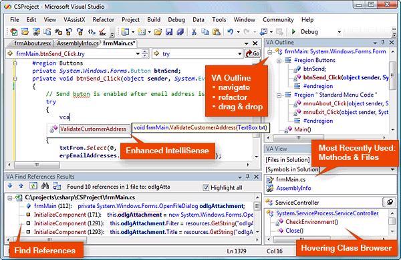Click the Cut scissors icon
The width and height of the screenshot is (401, 260).
point(194,32)
